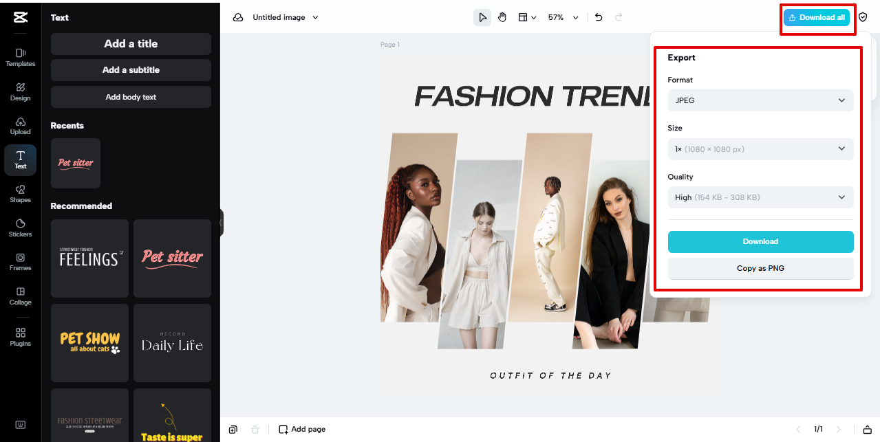Image resolution: width=880 pixels, height=442 pixels.
Task: Open the Collage panel
Action: point(20,296)
